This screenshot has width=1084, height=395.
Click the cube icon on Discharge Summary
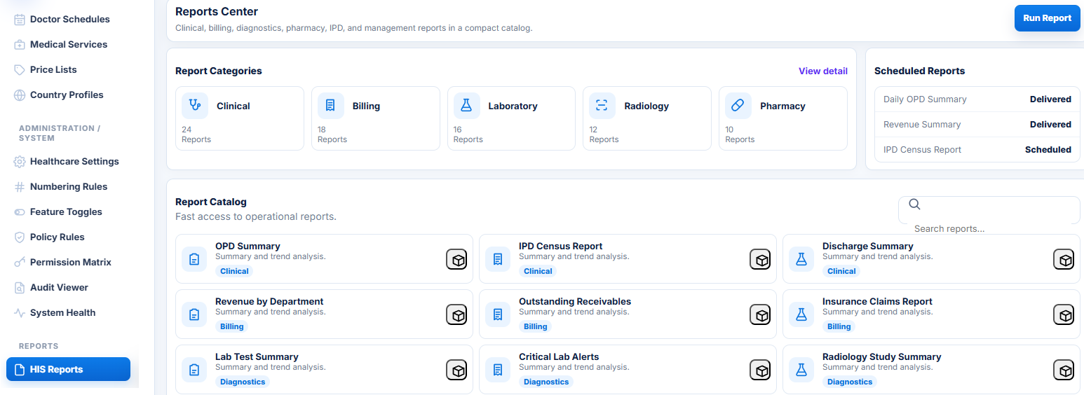point(1064,259)
